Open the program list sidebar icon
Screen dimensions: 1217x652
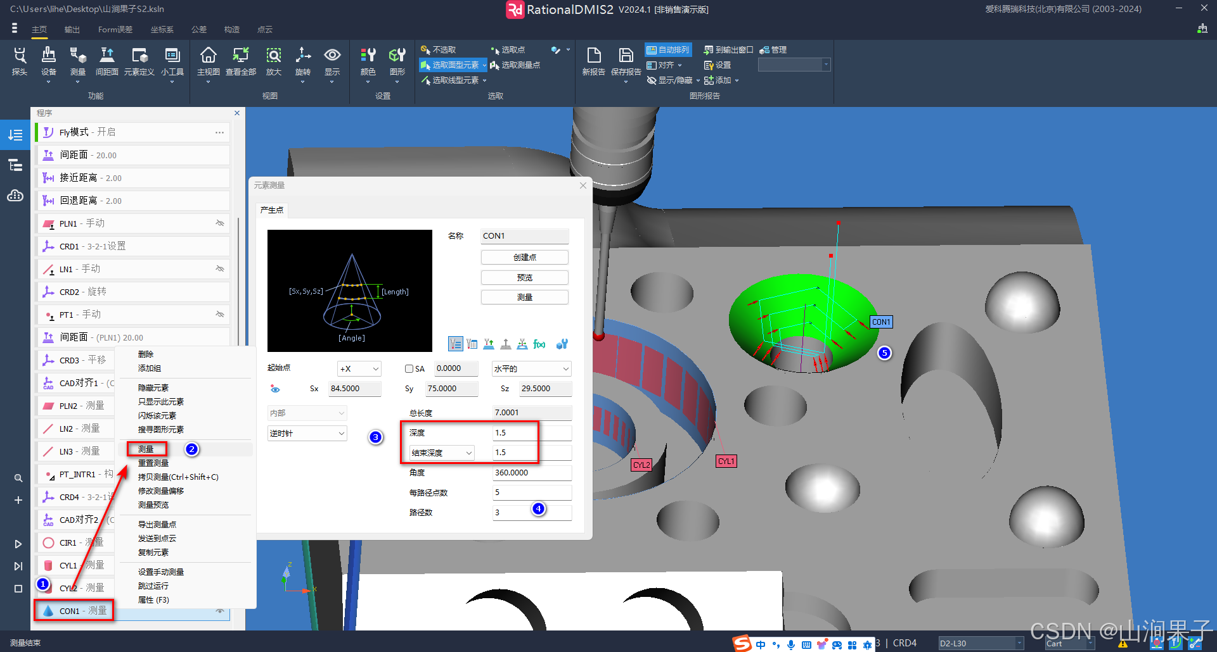[15, 135]
